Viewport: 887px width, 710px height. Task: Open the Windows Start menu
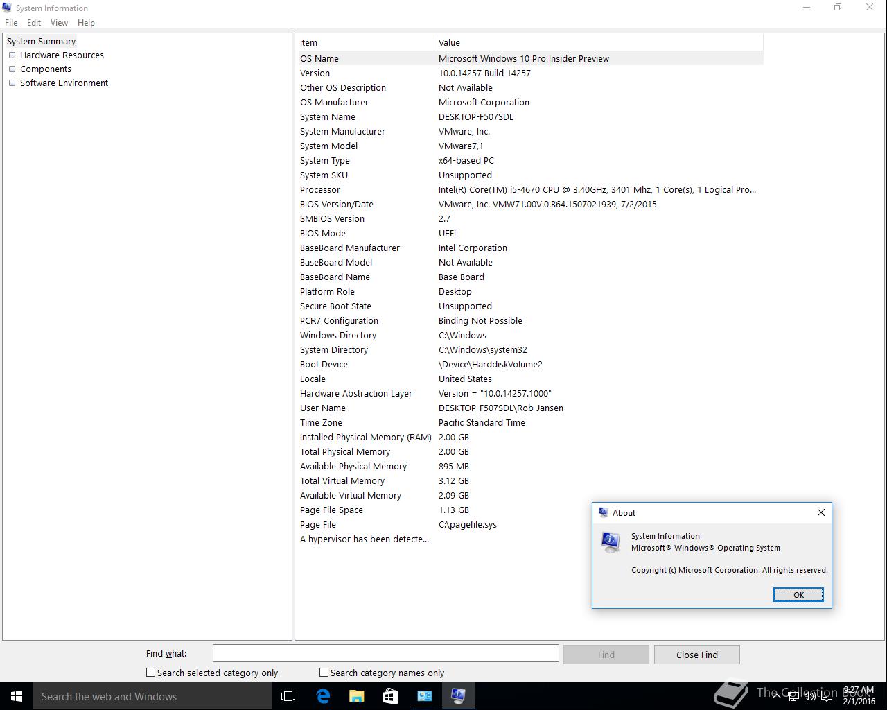click(x=17, y=696)
